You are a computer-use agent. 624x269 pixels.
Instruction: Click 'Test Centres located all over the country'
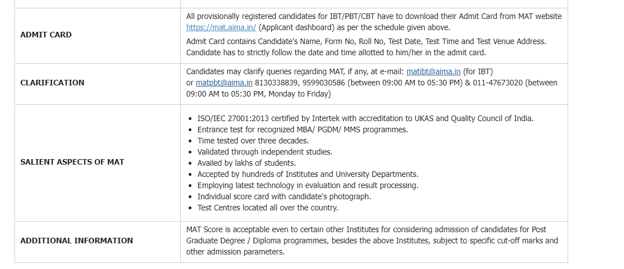pyautogui.click(x=267, y=208)
